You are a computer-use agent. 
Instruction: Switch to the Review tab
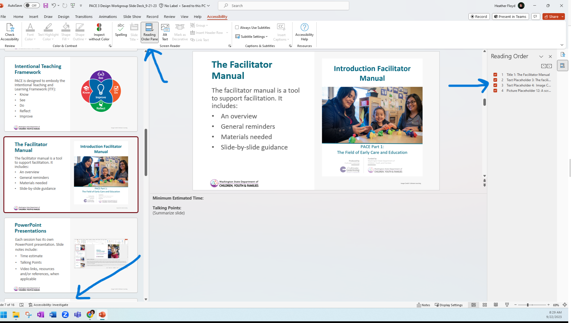point(169,17)
